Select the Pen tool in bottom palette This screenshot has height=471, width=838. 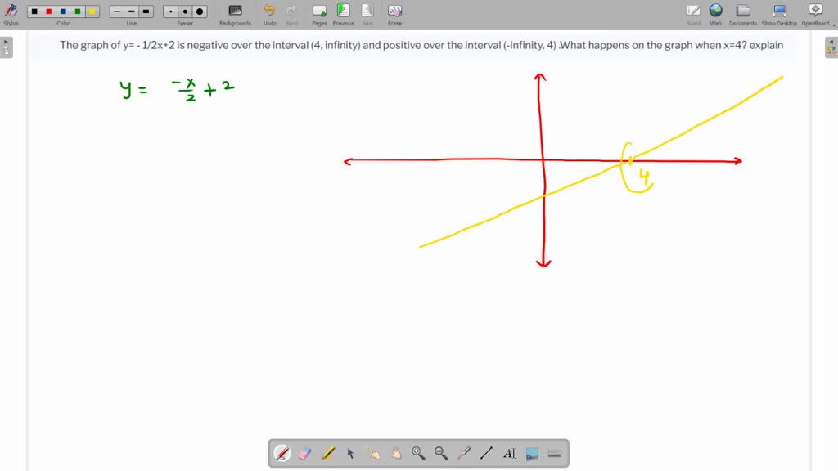(x=282, y=453)
